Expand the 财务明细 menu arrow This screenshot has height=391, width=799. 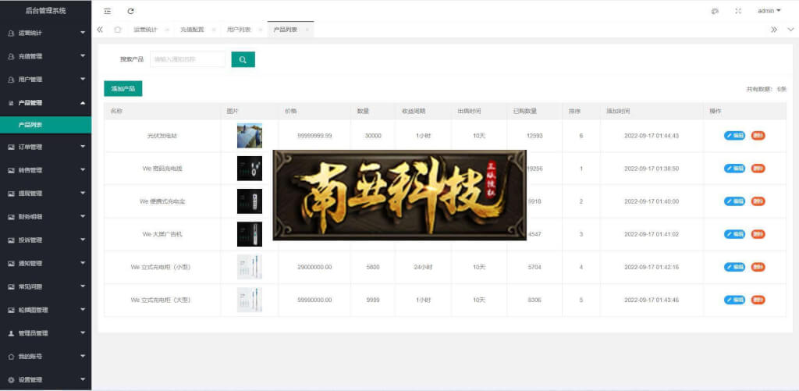tap(83, 217)
